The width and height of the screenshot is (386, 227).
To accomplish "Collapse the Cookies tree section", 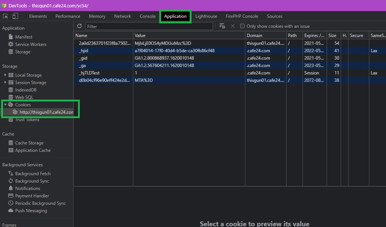I will [5, 105].
